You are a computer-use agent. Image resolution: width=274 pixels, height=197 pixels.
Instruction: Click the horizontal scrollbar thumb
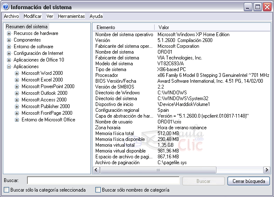point(158,170)
